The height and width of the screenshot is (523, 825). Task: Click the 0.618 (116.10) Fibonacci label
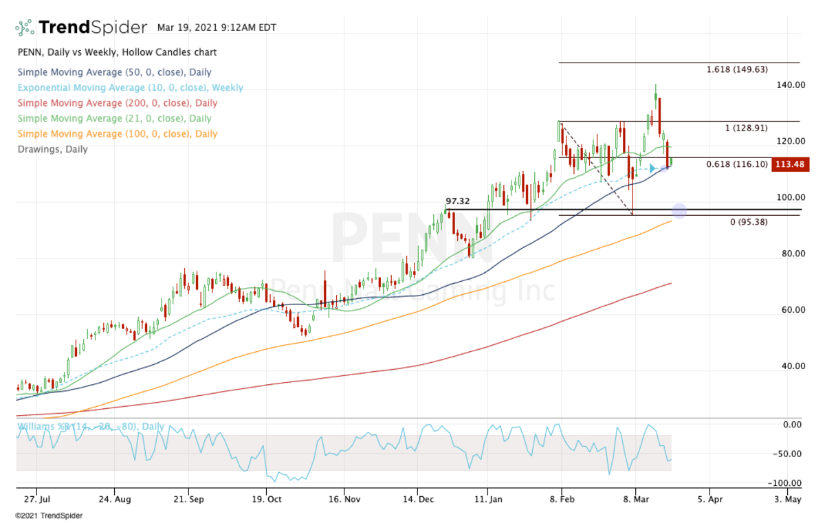(x=737, y=165)
